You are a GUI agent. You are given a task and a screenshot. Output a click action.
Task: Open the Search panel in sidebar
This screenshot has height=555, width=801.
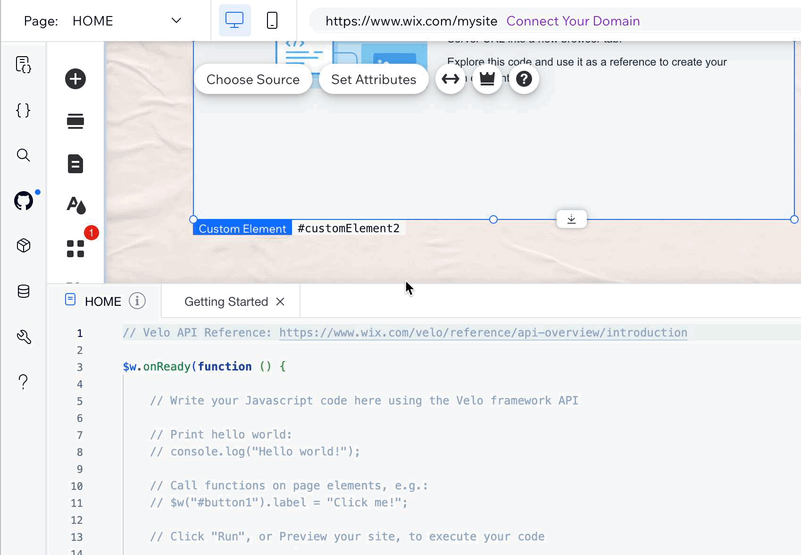click(x=23, y=155)
